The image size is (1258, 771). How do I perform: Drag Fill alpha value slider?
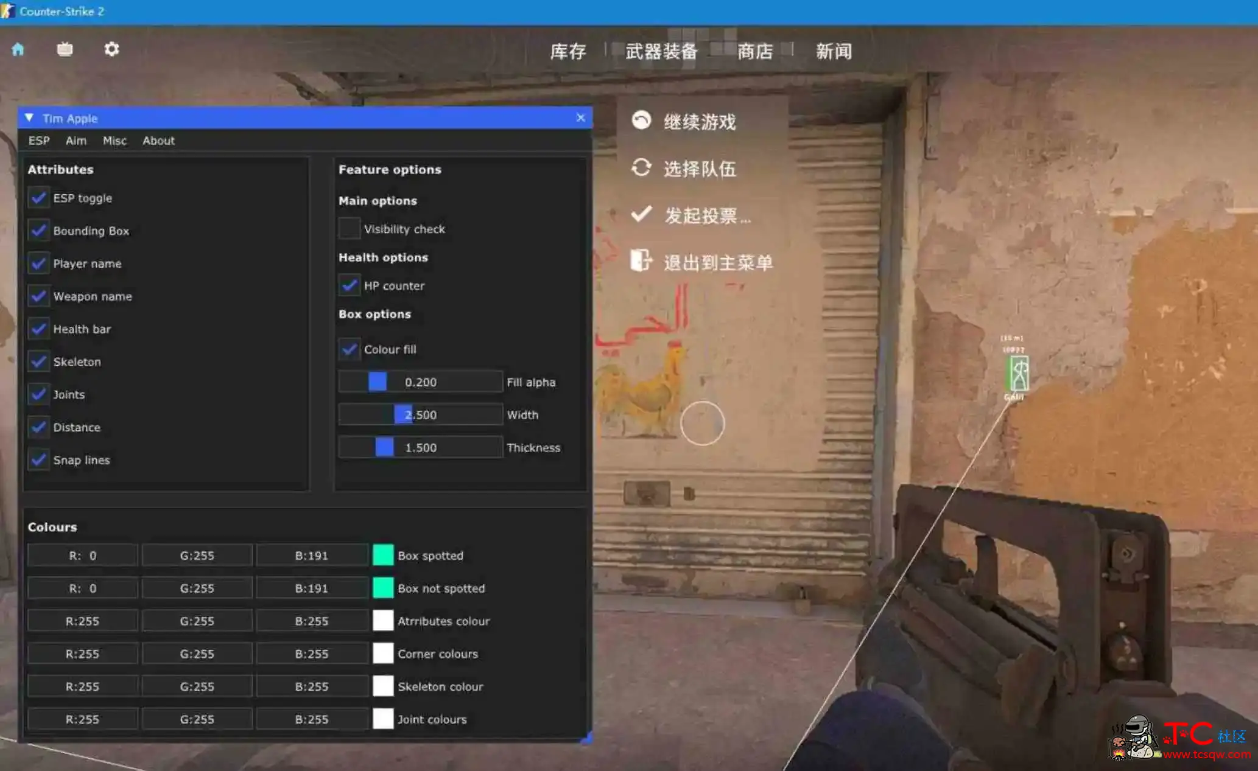(378, 382)
